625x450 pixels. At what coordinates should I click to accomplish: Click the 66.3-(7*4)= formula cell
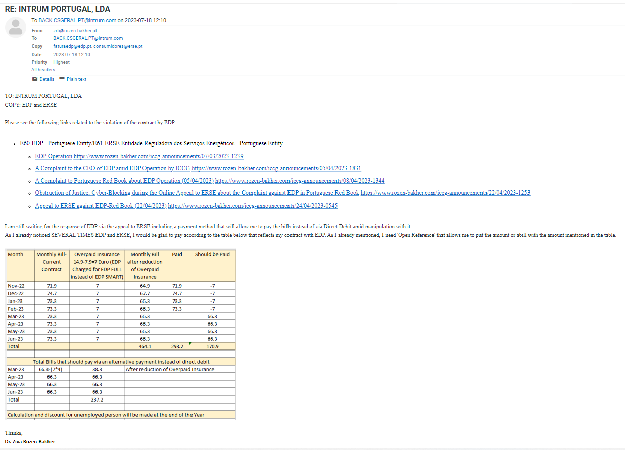52,369
